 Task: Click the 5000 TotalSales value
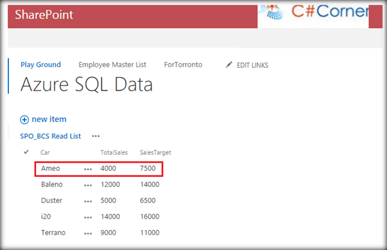[108, 201]
